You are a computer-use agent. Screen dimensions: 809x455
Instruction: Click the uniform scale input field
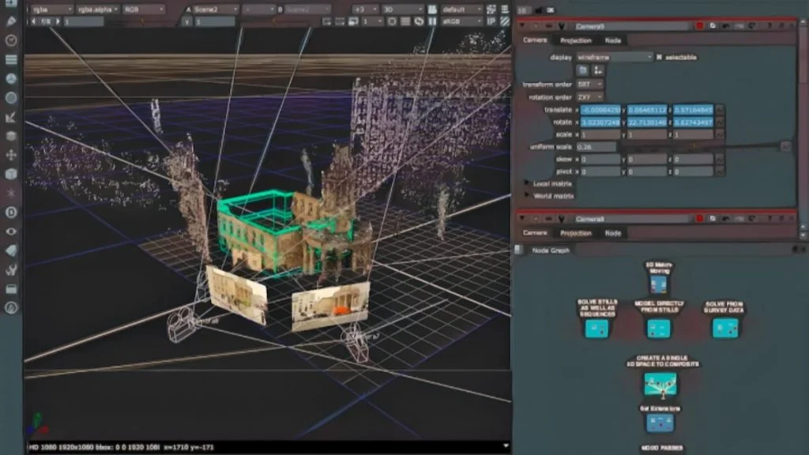596,147
